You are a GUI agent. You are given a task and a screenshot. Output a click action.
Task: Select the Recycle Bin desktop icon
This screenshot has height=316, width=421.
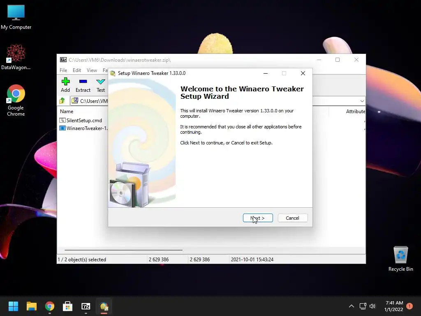pyautogui.click(x=400, y=259)
